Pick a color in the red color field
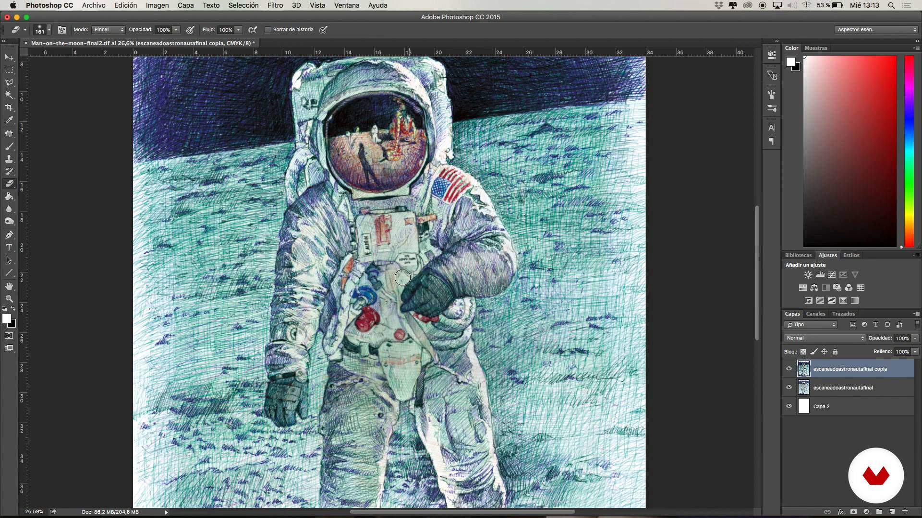This screenshot has height=518, width=922. coord(850,151)
